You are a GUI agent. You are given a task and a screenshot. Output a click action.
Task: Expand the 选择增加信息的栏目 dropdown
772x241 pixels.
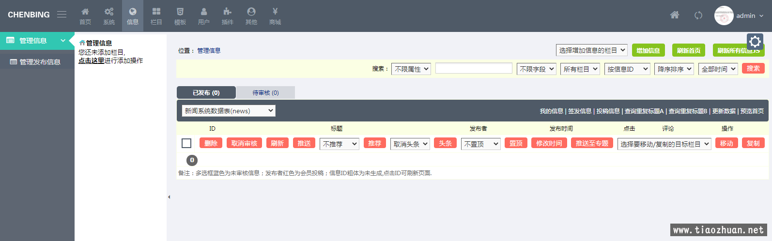click(591, 50)
